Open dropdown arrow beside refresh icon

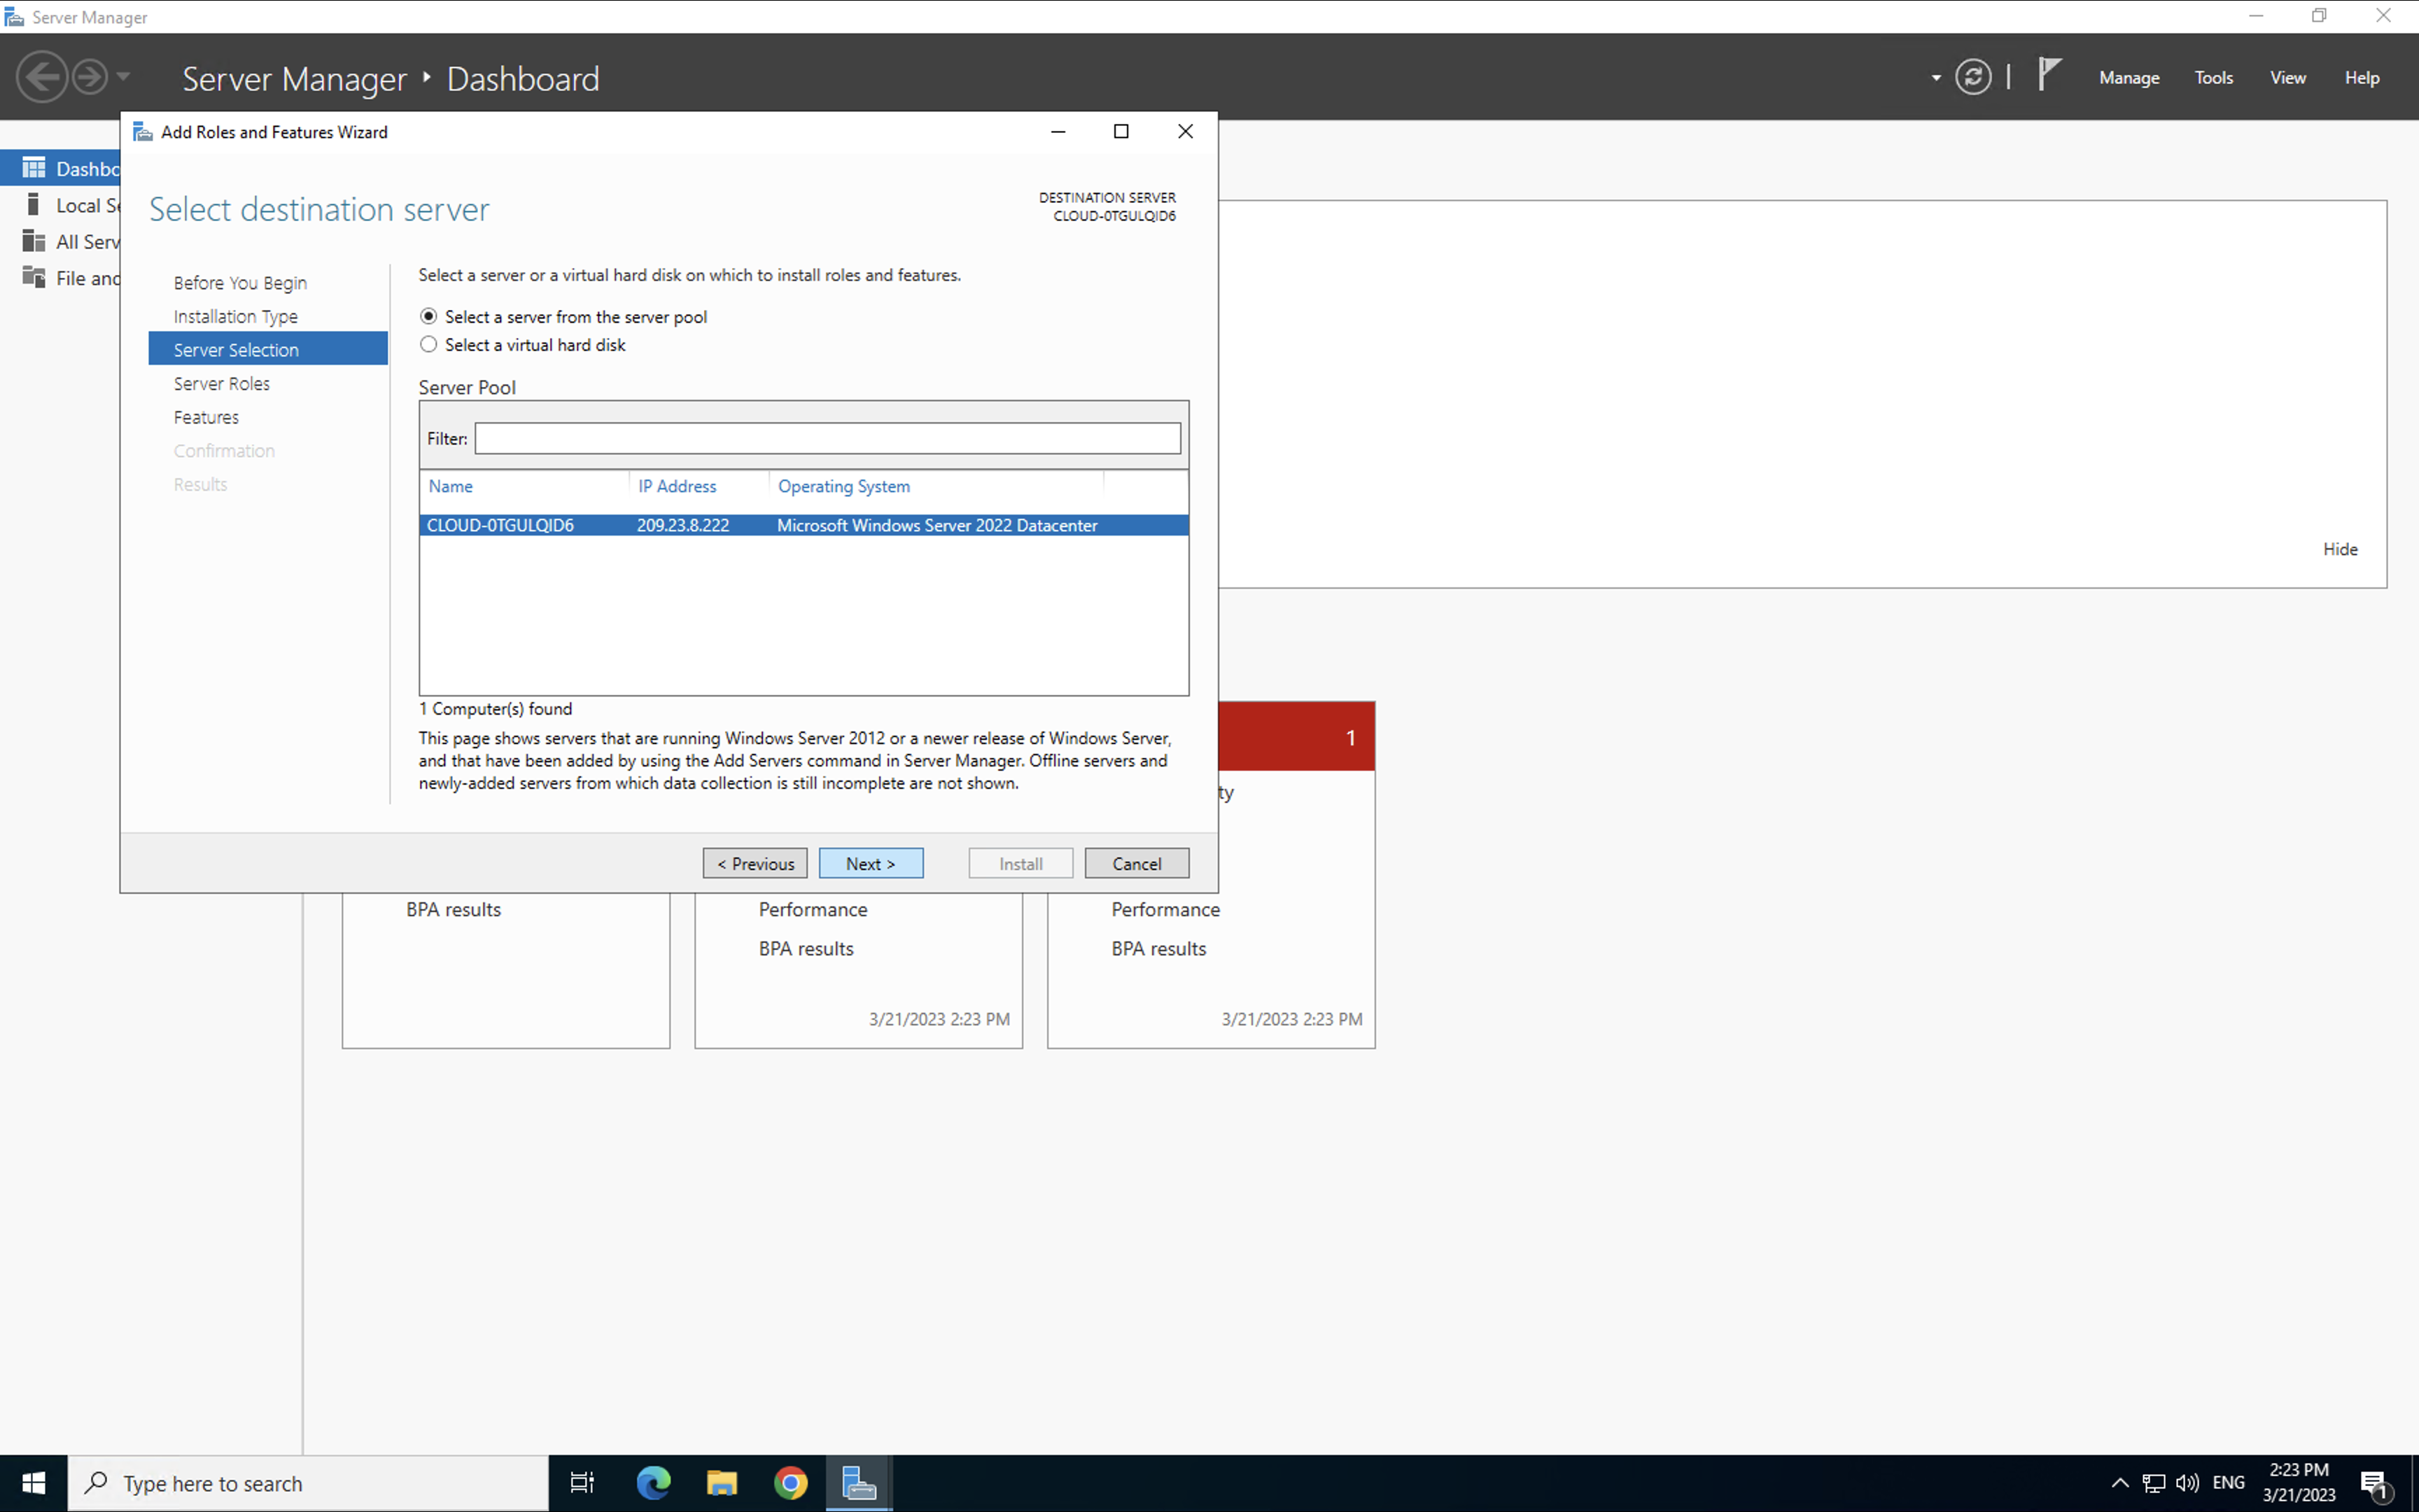1936,77
